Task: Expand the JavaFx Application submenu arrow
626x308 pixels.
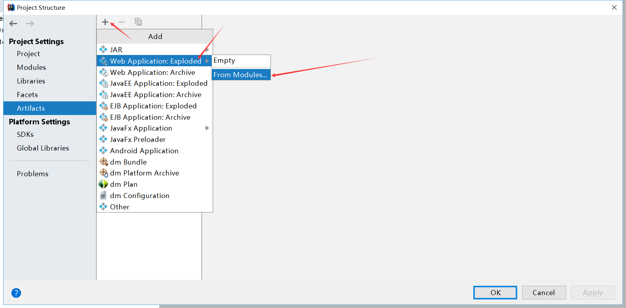Action: coord(207,128)
